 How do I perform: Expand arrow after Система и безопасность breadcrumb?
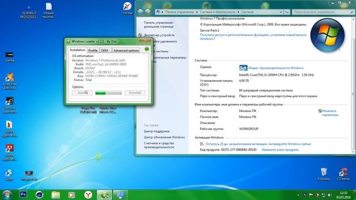click(239, 12)
